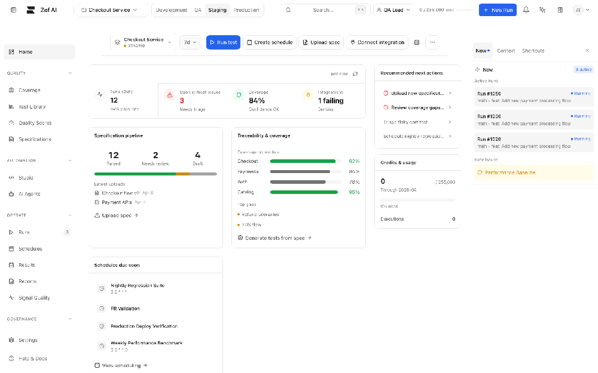Follow the Generate tests from spec link
The image size is (598, 373).
(274, 238)
